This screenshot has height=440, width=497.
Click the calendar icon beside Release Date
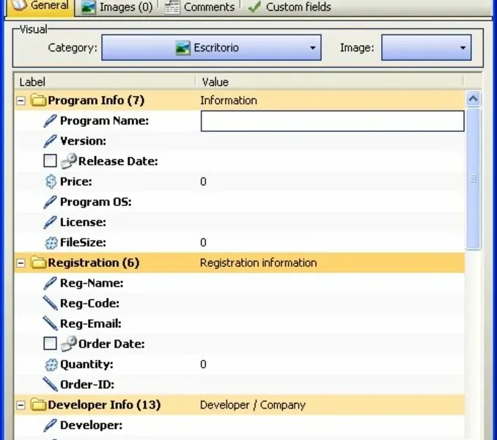point(69,161)
